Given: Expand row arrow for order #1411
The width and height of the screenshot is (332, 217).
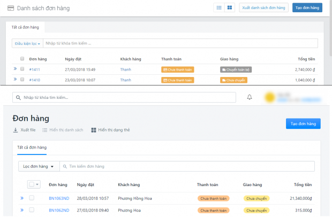Looking at the screenshot, I should [x=15, y=69].
